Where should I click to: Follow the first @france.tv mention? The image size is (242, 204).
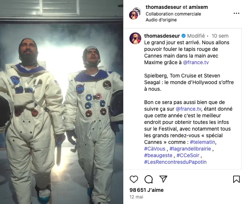pyautogui.click(x=196, y=62)
